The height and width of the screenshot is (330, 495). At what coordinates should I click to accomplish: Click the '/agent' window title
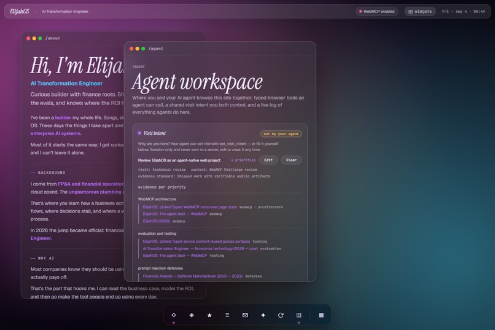pos(156,49)
